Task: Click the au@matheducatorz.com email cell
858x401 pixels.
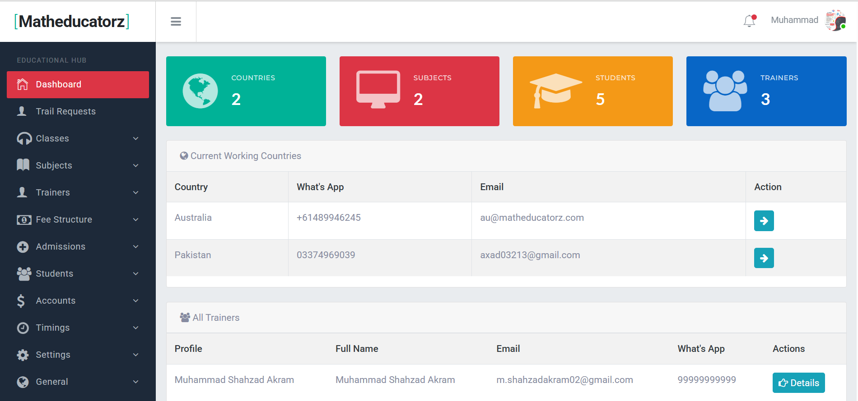Action: pyautogui.click(x=532, y=218)
